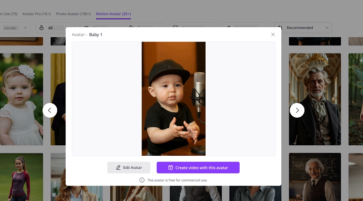
Task: Open the All filter dropdown
Action: pos(54,28)
